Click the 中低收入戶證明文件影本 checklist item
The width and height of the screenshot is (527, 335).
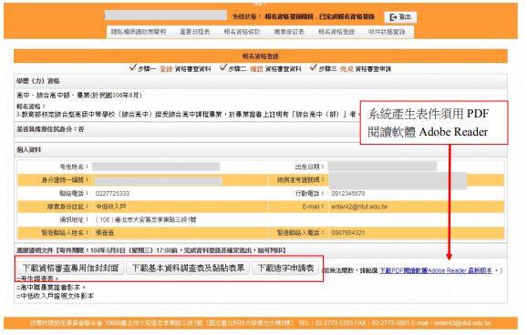tap(55, 296)
